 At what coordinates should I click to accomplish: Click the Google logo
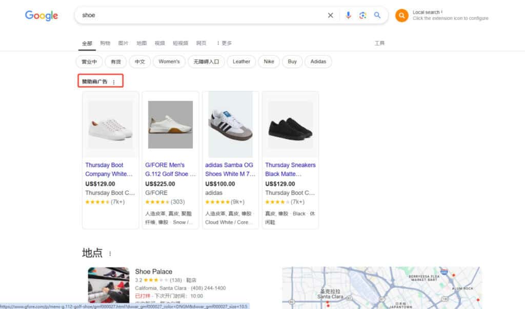[x=42, y=15]
